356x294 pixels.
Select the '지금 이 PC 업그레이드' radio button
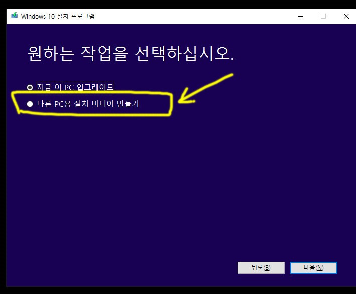click(30, 87)
